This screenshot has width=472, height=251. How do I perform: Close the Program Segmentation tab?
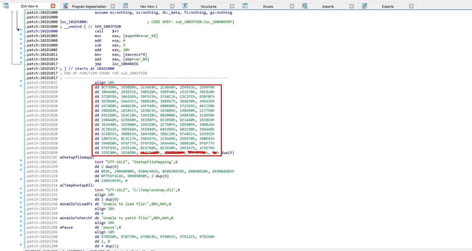click(113, 6)
